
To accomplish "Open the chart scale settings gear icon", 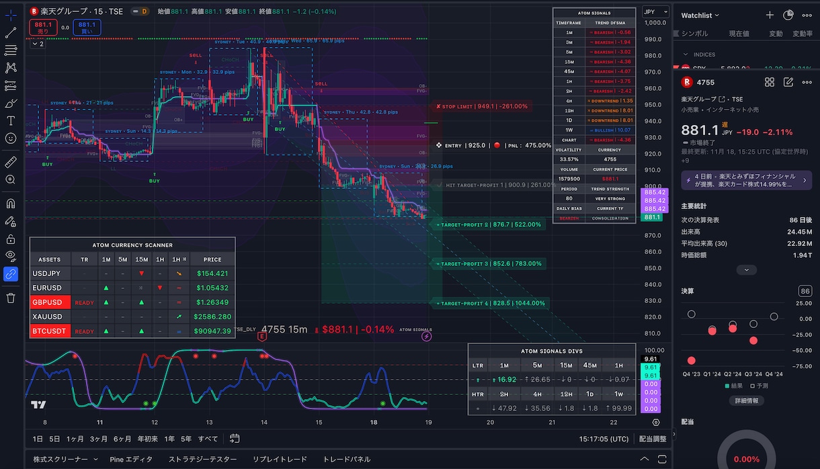I will click(656, 423).
